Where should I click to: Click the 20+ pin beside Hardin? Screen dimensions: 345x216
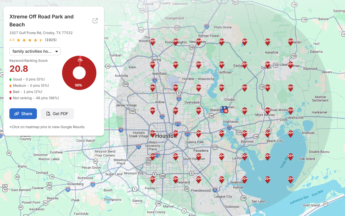[x=290, y=42]
